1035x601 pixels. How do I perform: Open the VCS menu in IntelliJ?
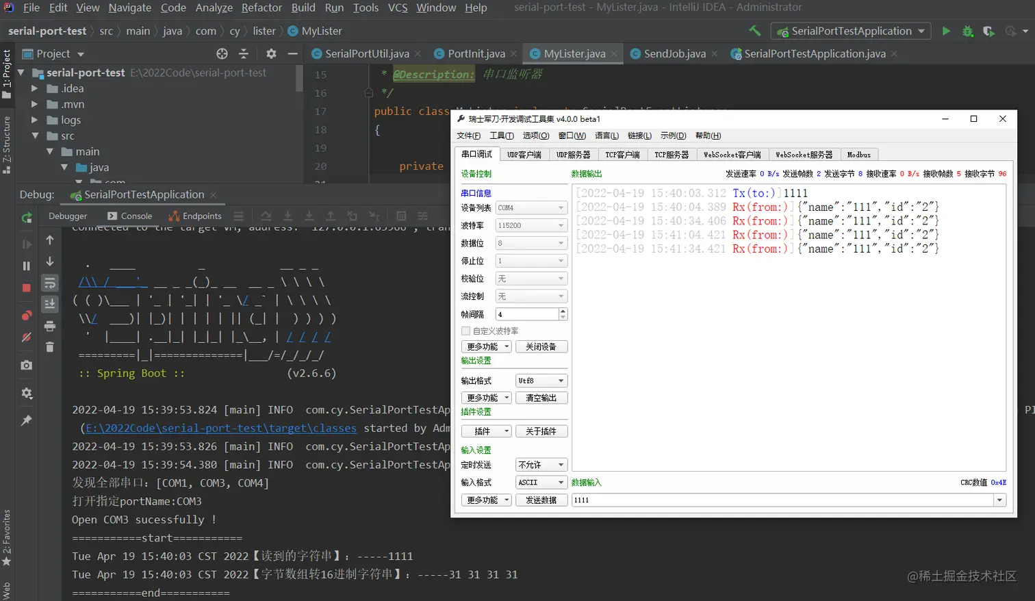click(x=398, y=8)
